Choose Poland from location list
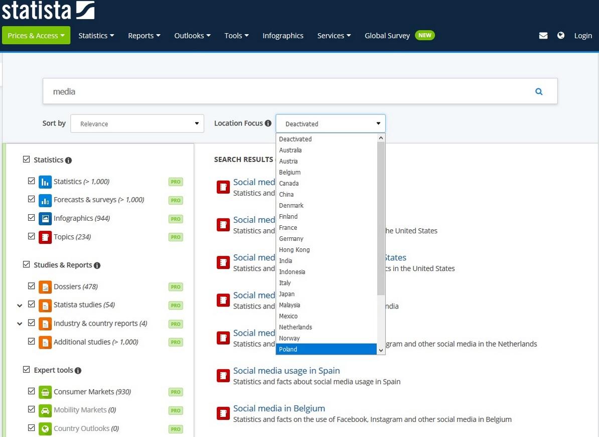Viewport: 599px width, 437px height. 327,349
